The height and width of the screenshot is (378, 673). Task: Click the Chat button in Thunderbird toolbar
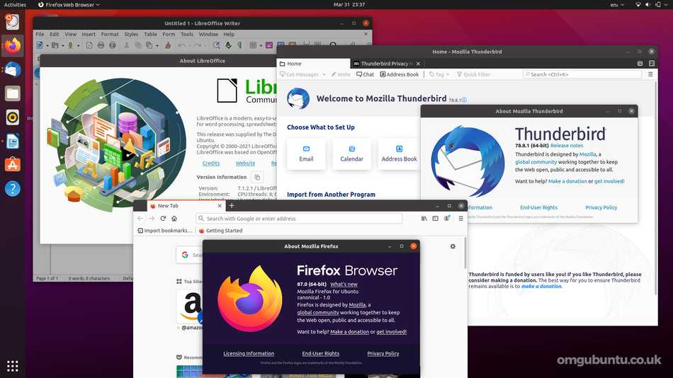pyautogui.click(x=366, y=74)
